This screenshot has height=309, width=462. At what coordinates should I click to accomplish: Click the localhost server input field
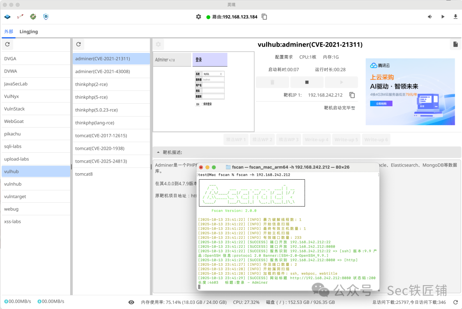point(214,79)
